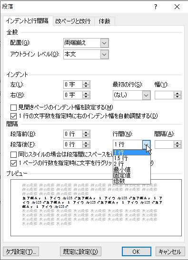The height and width of the screenshot is (260, 188).
Task: Click the 左 indent input field
Action: [x=73, y=85]
